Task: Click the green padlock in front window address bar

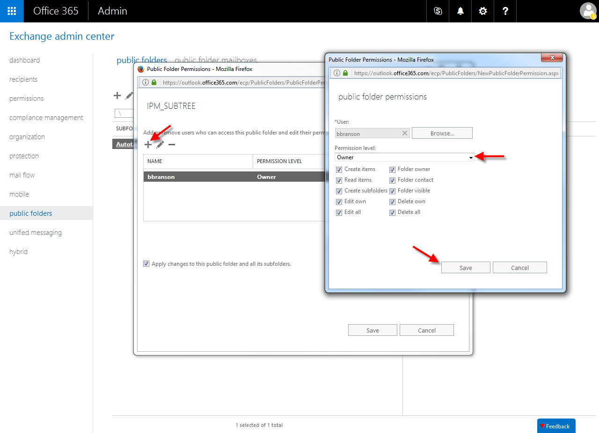Action: [345, 73]
